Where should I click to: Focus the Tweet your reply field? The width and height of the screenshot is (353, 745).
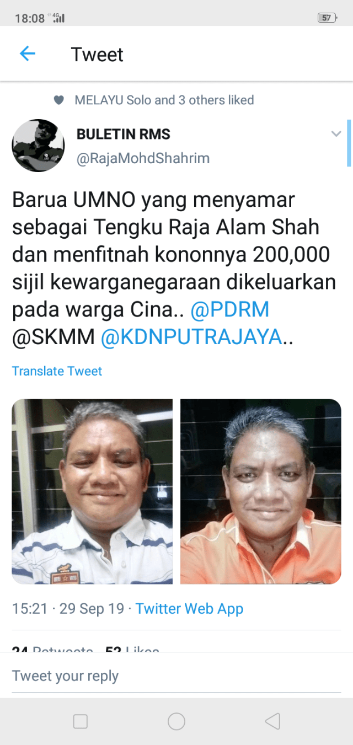(x=176, y=676)
